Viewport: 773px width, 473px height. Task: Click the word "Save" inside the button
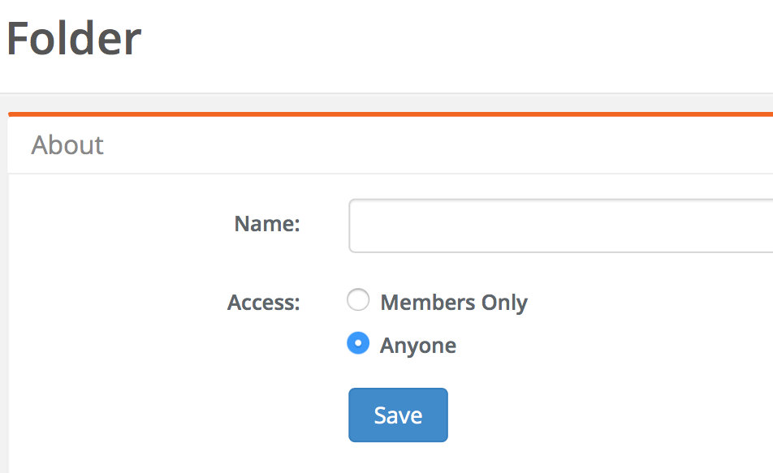tap(398, 415)
